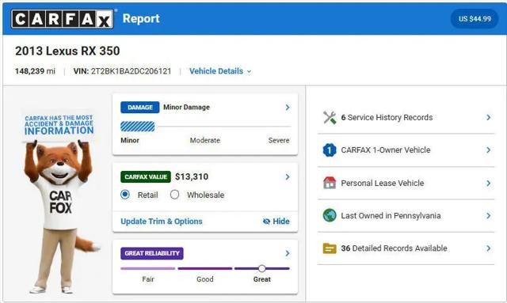The height and width of the screenshot is (303, 507).
Task: Click the globe Last Owned icon
Action: (x=330, y=215)
